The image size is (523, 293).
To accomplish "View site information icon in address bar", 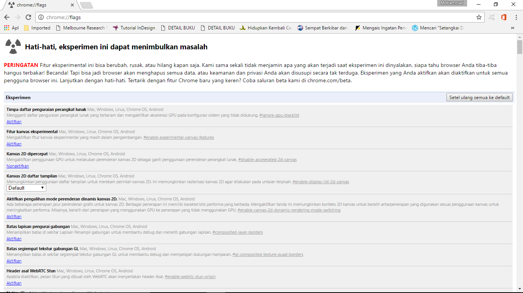I will pyautogui.click(x=41, y=17).
